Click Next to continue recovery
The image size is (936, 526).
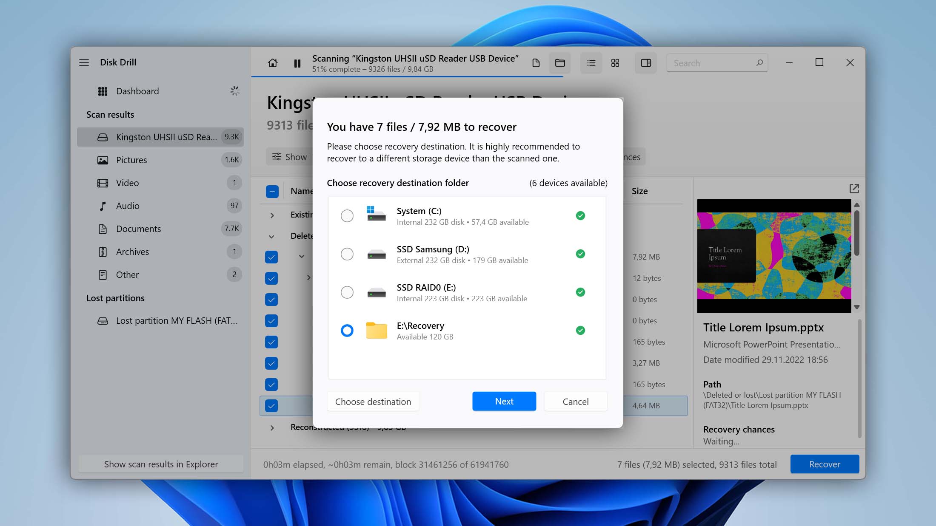[x=504, y=402]
